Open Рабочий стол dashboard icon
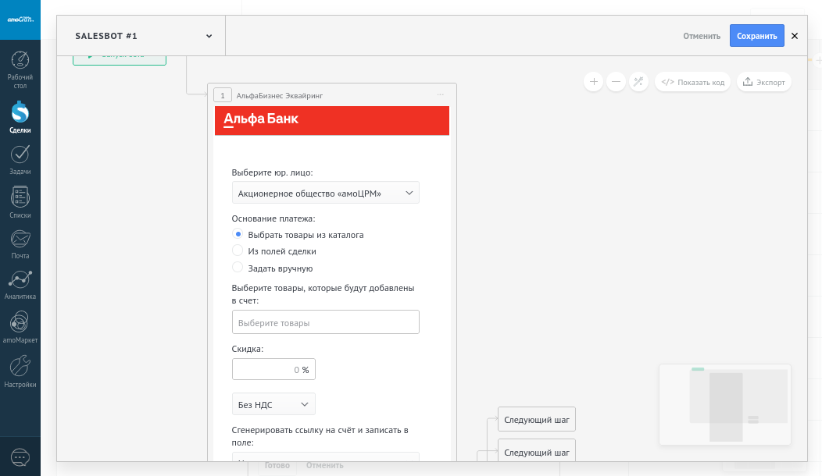Image resolution: width=822 pixels, height=476 pixels. (x=20, y=62)
